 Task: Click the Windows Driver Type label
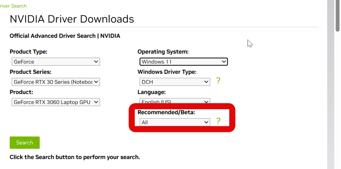click(x=167, y=72)
